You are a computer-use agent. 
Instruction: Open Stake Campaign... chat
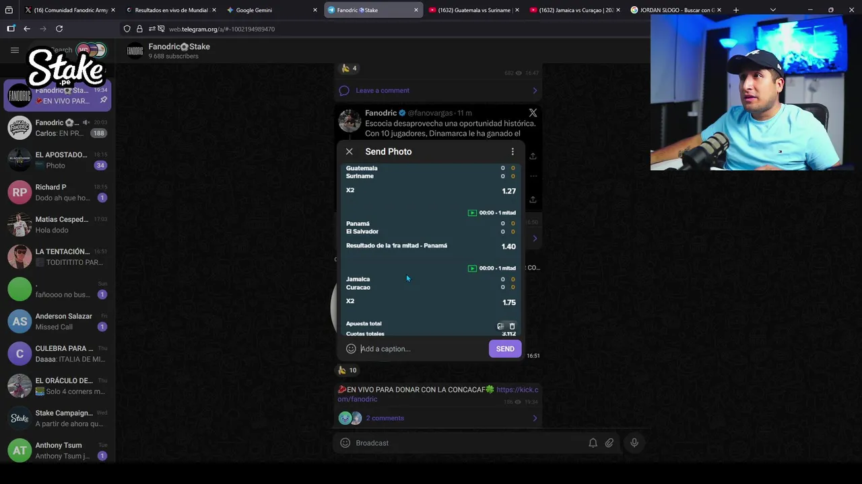[57, 418]
